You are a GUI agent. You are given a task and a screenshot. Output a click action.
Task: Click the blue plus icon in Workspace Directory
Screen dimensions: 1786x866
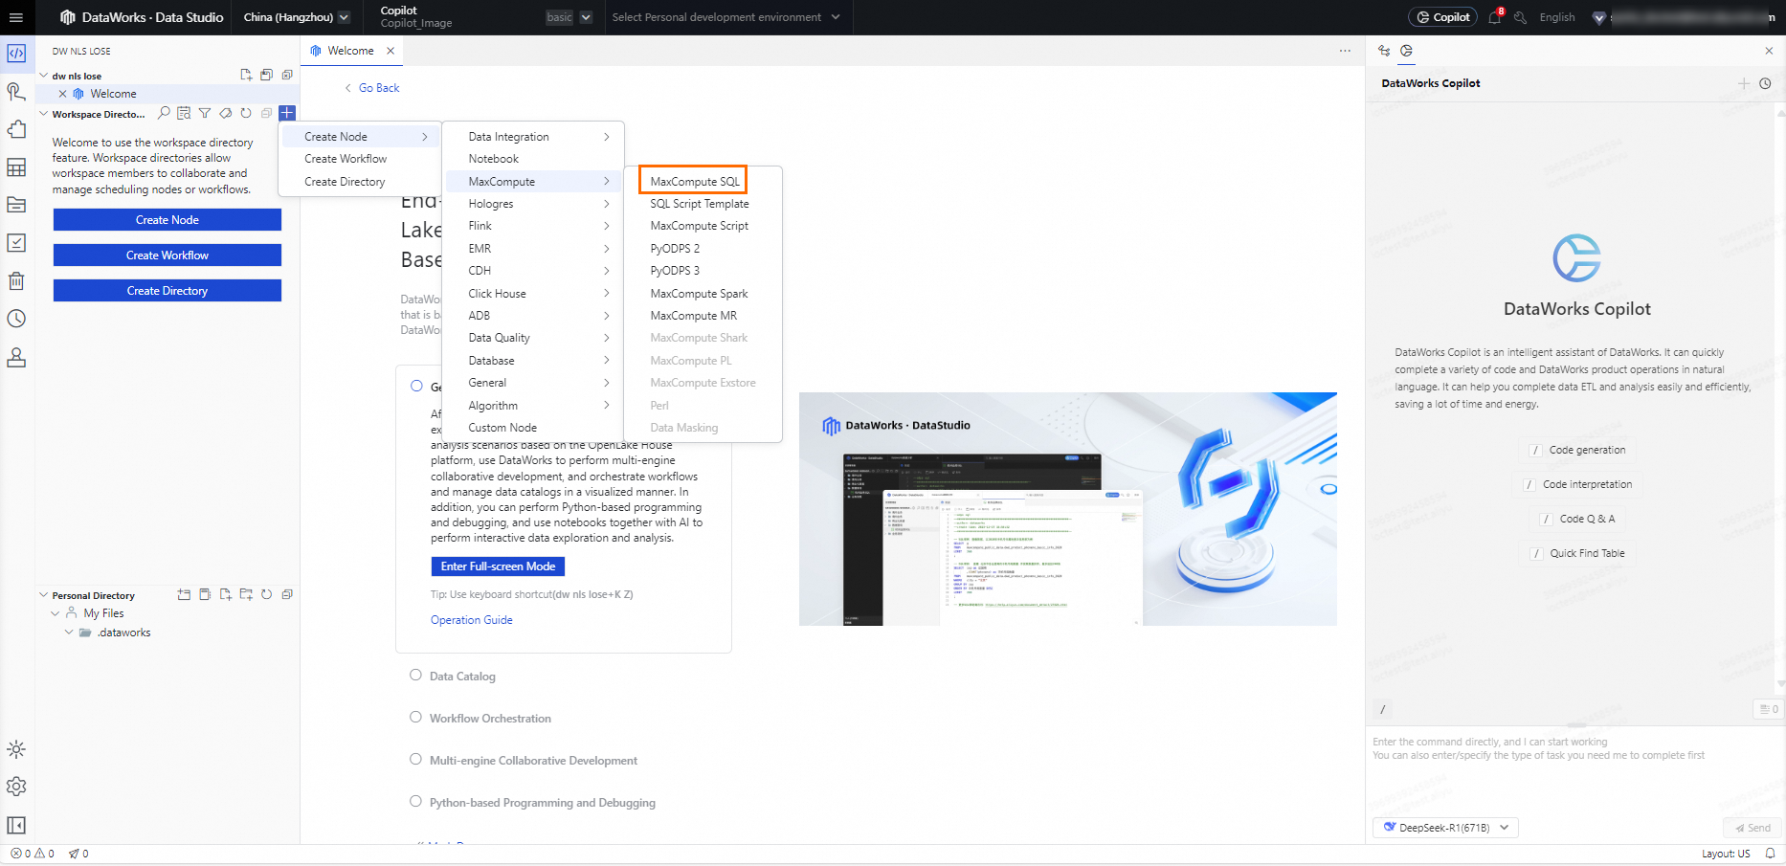[287, 113]
